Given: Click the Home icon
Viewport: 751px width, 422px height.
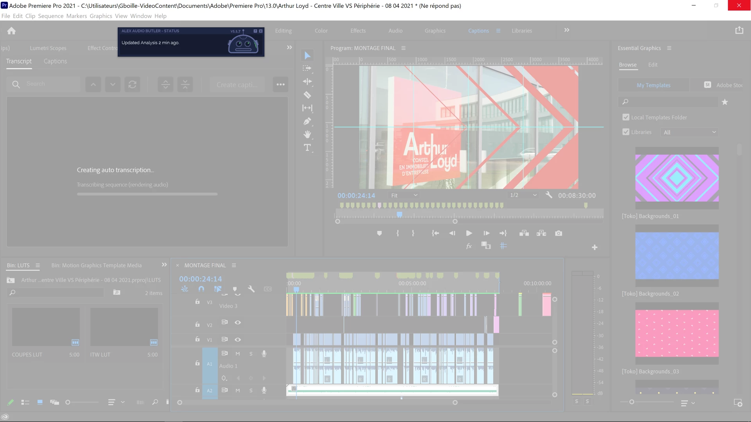Looking at the screenshot, I should click(x=11, y=31).
